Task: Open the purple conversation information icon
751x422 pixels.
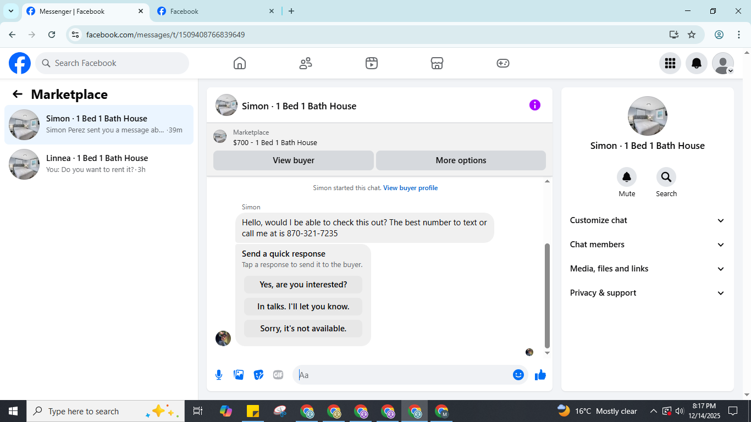Action: pos(535,105)
